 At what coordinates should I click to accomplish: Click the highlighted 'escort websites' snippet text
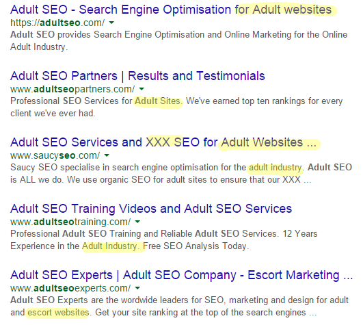point(58,313)
